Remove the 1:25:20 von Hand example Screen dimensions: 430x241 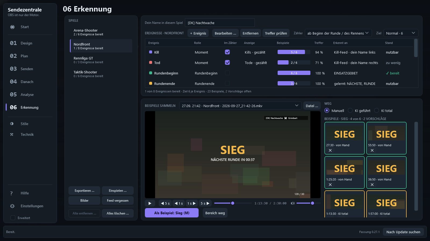pyautogui.click(x=330, y=185)
